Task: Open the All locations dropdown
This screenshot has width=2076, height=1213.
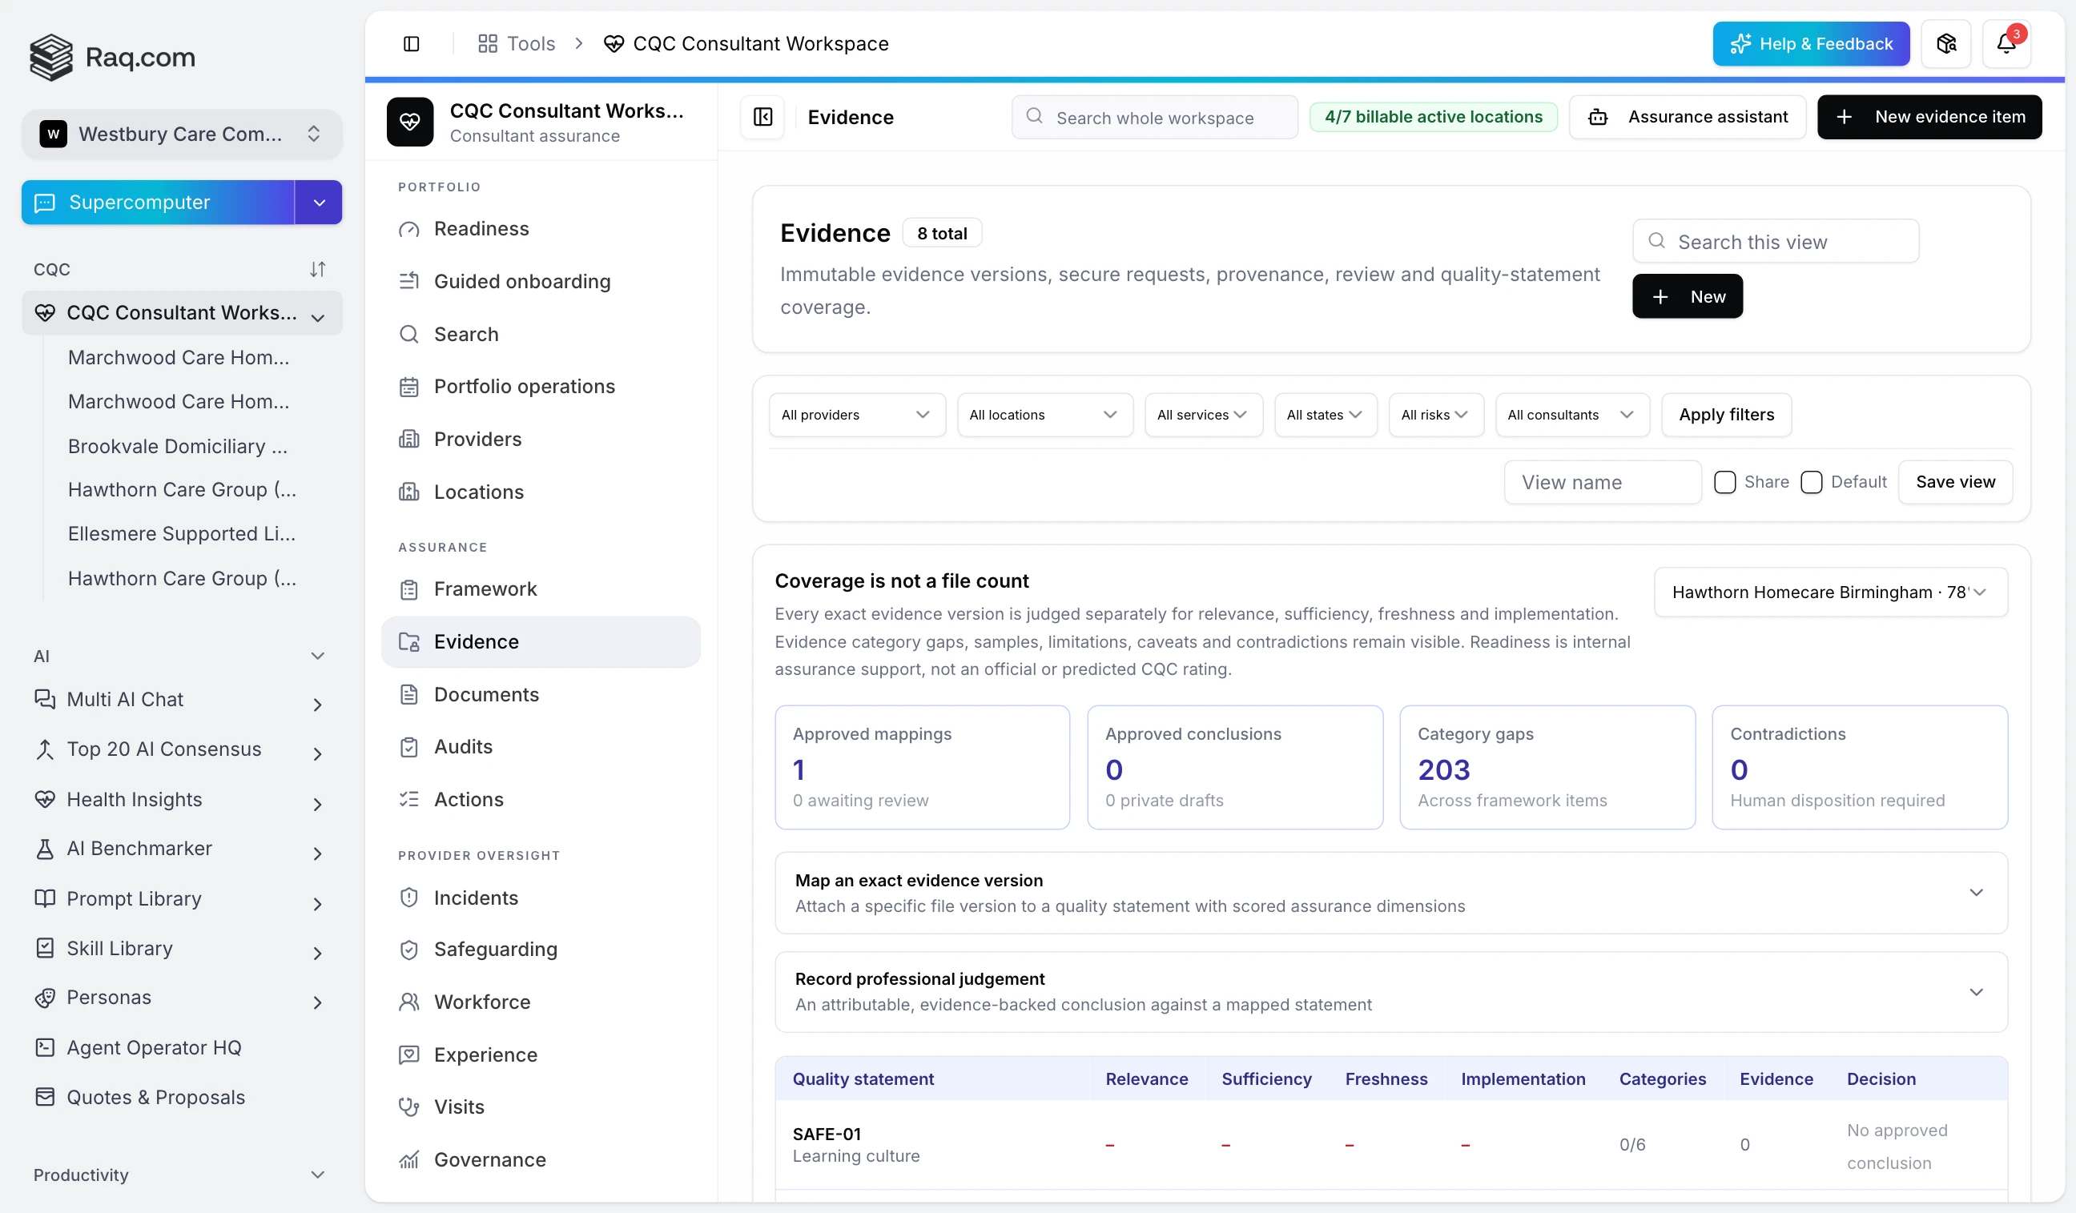Action: tap(1044, 415)
